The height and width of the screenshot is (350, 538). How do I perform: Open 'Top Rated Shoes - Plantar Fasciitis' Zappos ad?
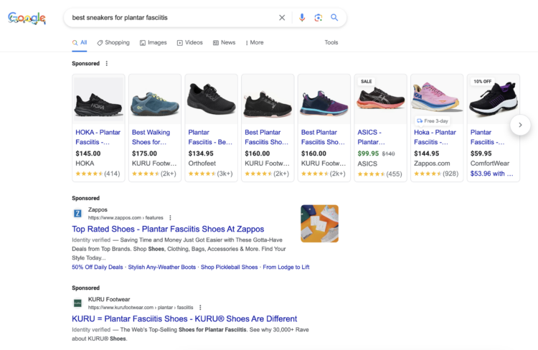[x=168, y=229]
